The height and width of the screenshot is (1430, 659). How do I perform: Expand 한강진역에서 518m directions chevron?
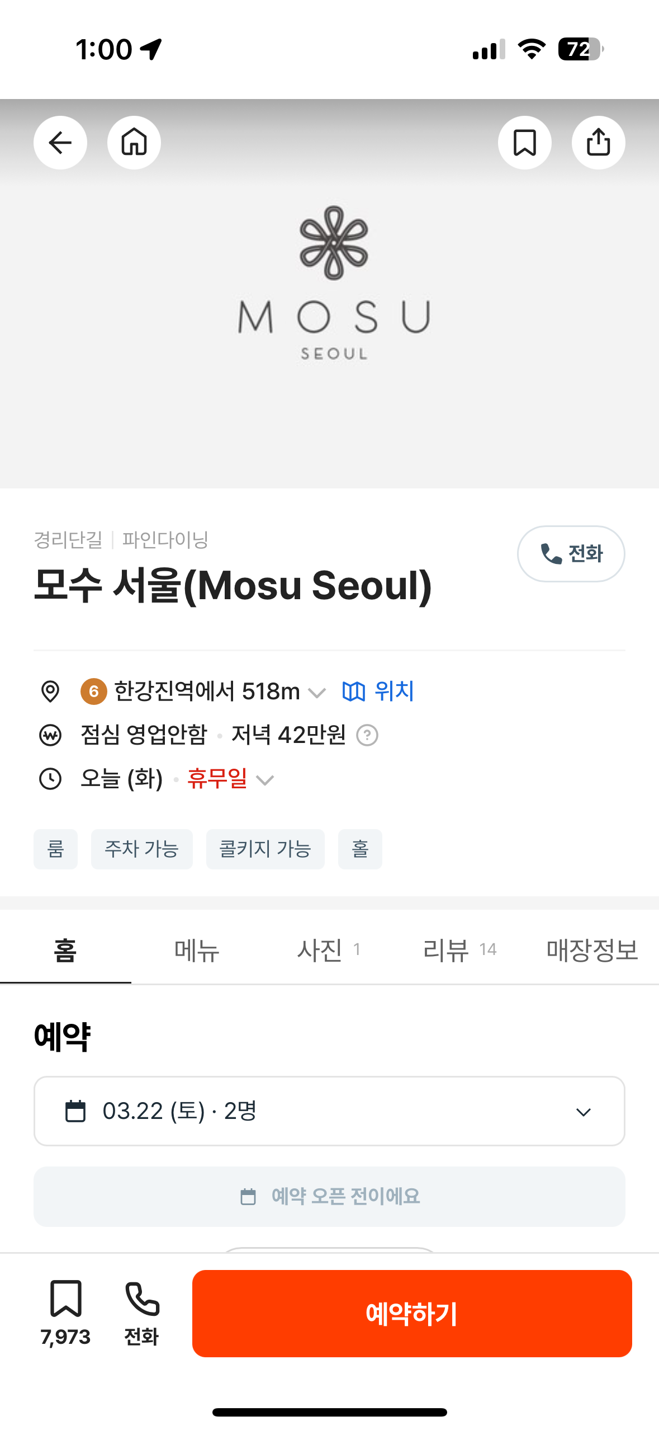(x=316, y=693)
